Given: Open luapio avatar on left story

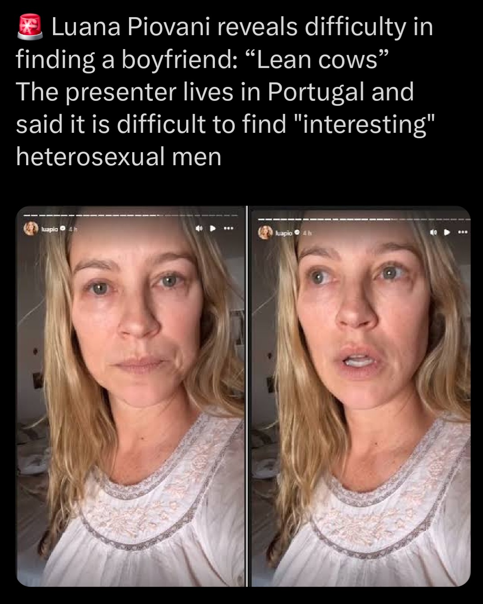Looking at the screenshot, I should (31, 229).
